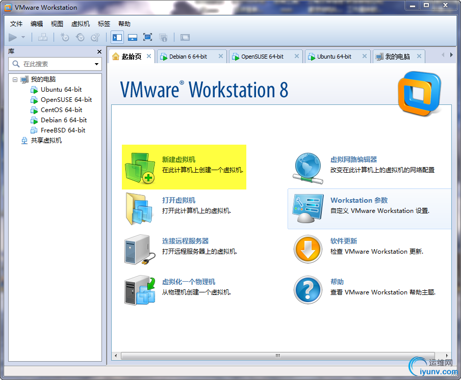This screenshot has height=380, width=461.
Task: Select Ubuntu 64-bit in the library tree
Action: point(61,90)
